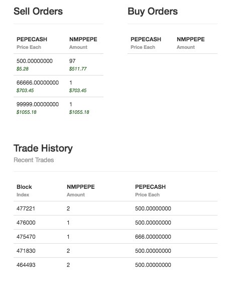Screen dimensions: 226x283
Task: Click PEPECASH column header in Buy Orders
Action: click(x=146, y=39)
